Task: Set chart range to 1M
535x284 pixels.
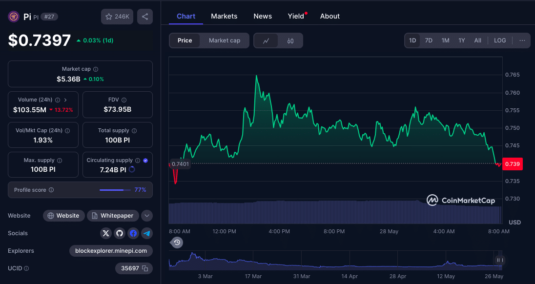Action: tap(445, 40)
